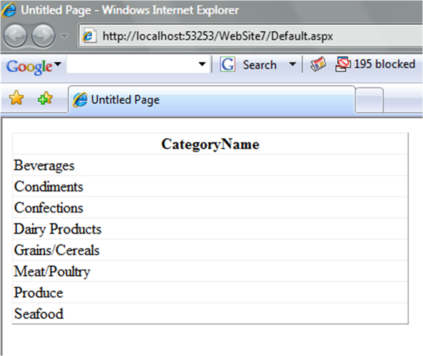Click the localhost Default.aspx address field
Screen dimensions: 423x356
[251, 36]
